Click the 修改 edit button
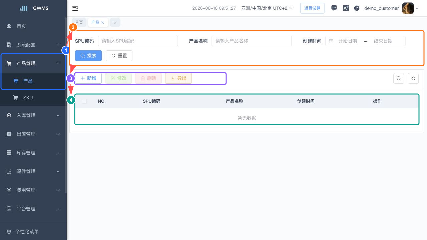Viewport: 427px width, 240px height. click(x=118, y=78)
